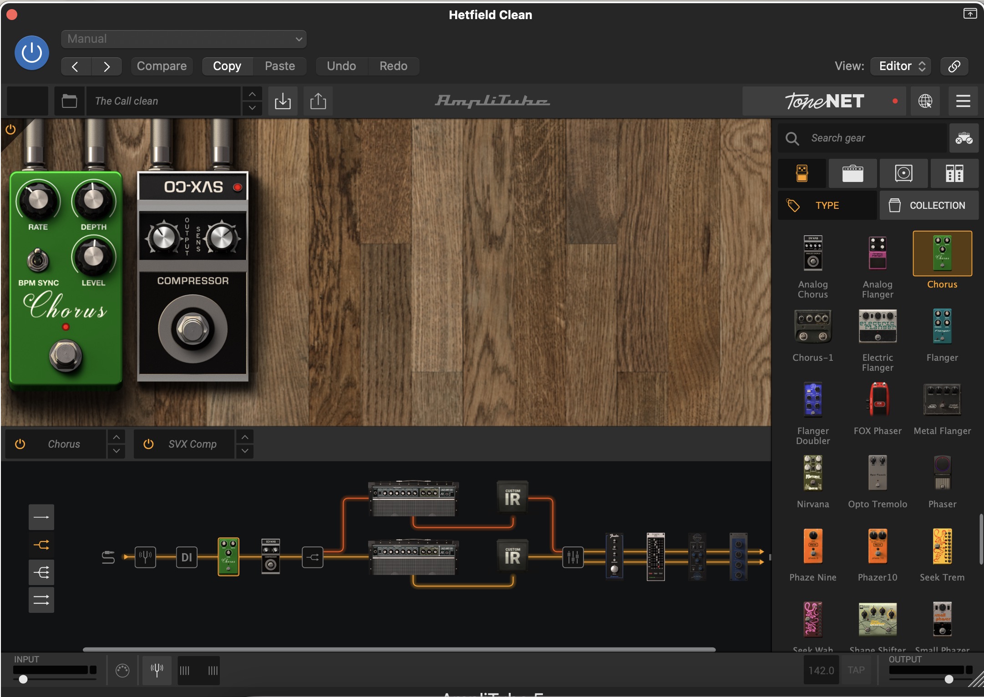Bypass the SVX Comp slot power toggle
The height and width of the screenshot is (697, 984).
[148, 444]
